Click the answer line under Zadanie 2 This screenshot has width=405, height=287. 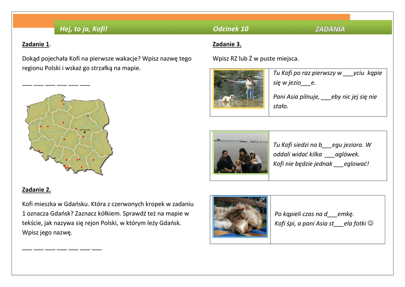click(62, 249)
